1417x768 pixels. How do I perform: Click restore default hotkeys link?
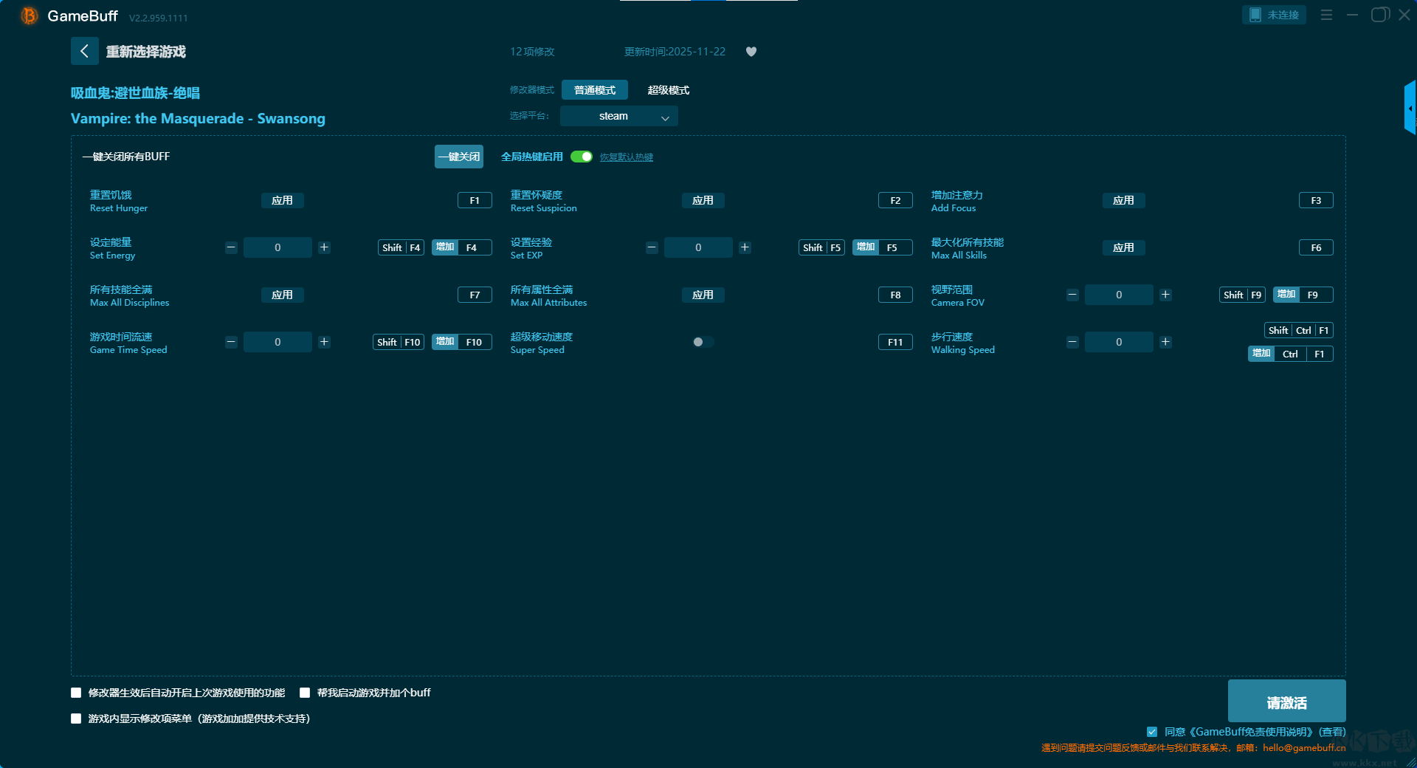[x=626, y=157]
